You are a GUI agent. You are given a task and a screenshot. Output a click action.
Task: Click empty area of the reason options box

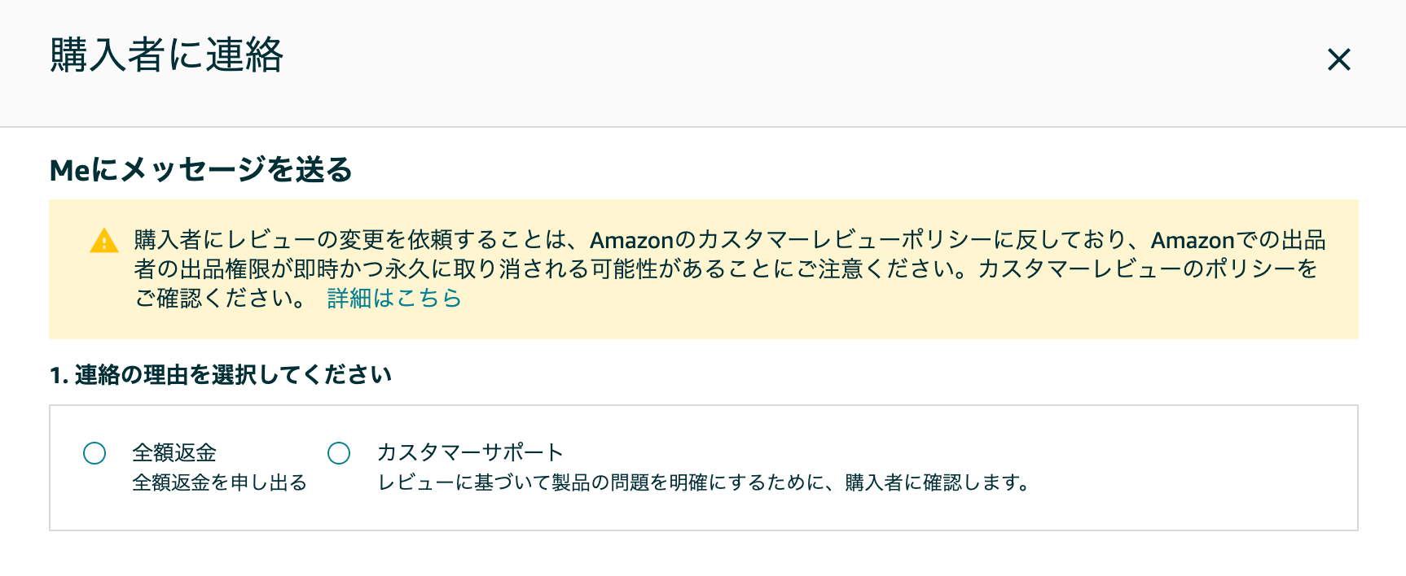coord(1189,468)
